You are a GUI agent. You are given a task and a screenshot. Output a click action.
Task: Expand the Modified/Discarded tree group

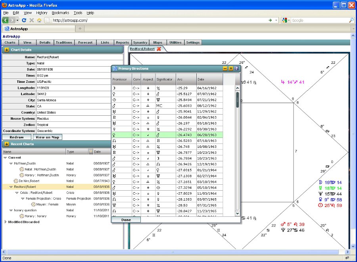(5, 222)
